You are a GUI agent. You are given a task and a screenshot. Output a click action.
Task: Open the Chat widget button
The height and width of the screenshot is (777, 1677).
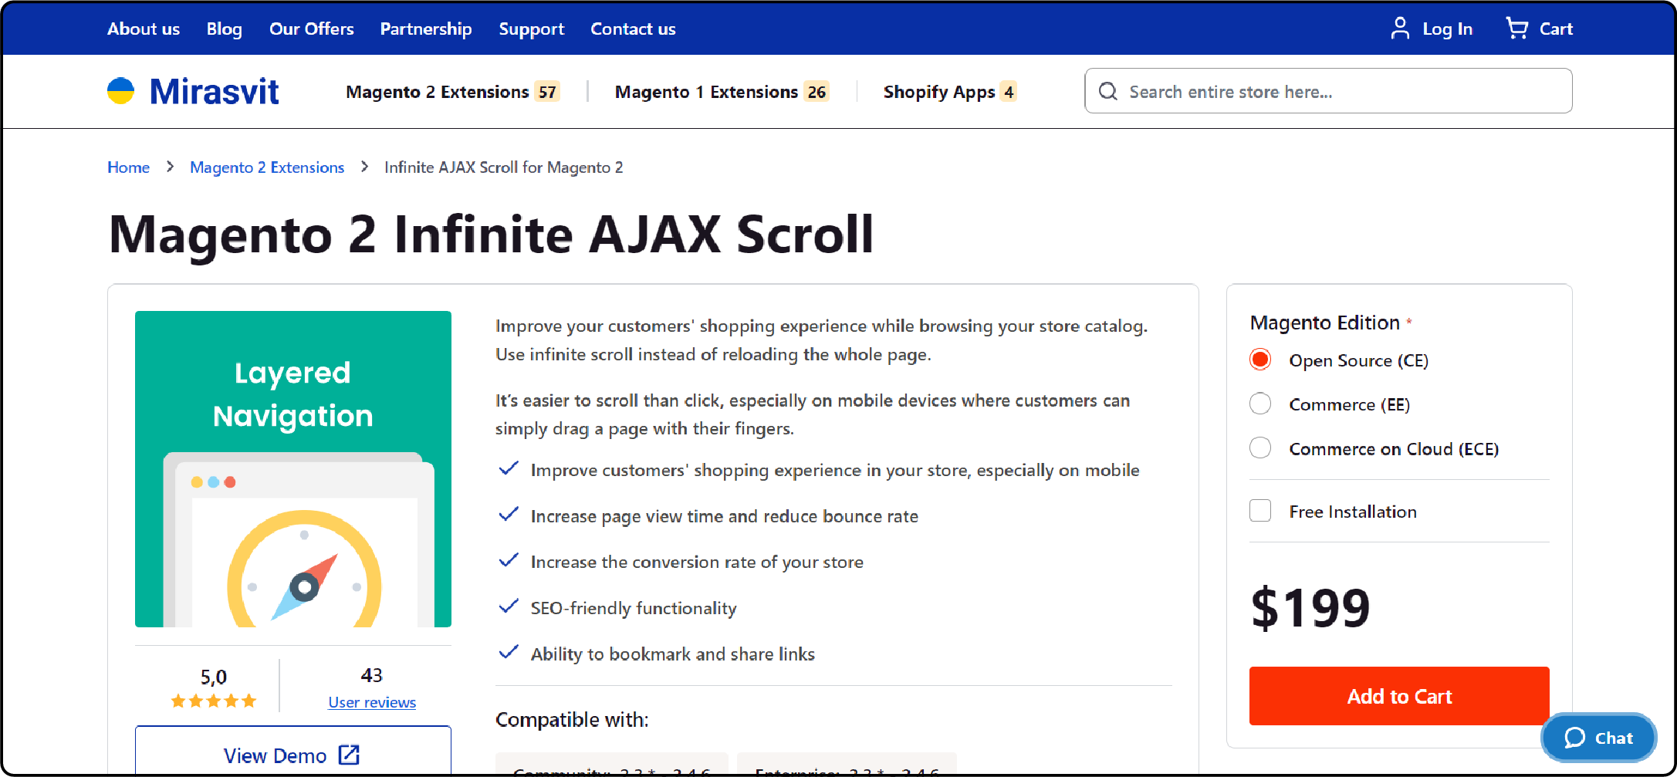(1599, 738)
